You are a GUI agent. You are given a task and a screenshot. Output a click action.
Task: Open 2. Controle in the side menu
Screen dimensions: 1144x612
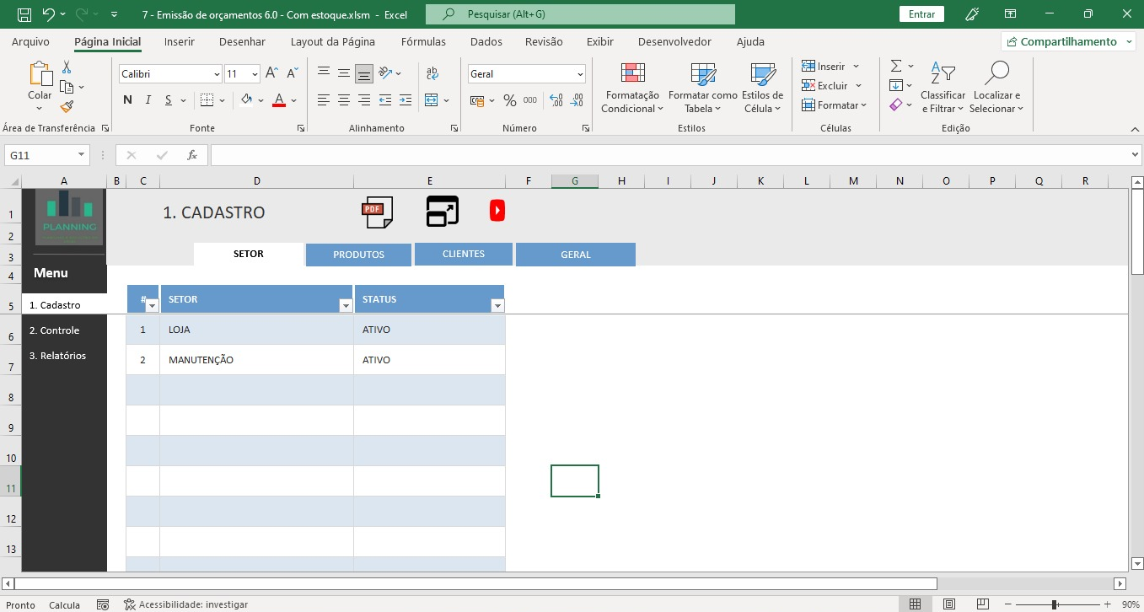(54, 330)
